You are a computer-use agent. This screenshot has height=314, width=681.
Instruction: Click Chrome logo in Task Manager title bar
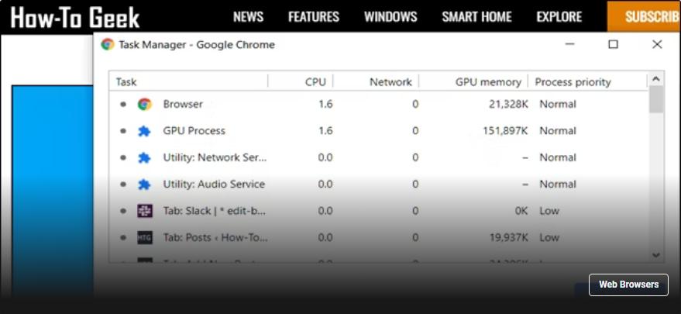pos(107,44)
